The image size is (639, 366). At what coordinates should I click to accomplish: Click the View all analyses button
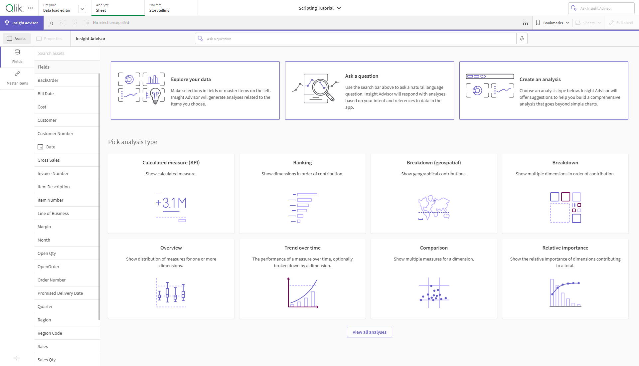point(370,332)
